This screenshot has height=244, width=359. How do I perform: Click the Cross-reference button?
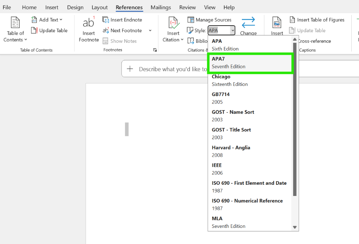tap(314, 41)
